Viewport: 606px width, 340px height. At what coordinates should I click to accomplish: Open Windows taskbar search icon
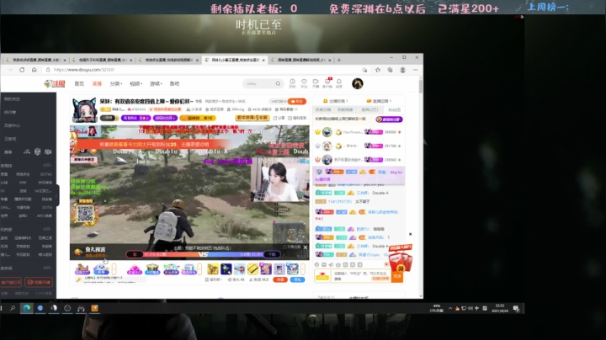(x=13, y=308)
